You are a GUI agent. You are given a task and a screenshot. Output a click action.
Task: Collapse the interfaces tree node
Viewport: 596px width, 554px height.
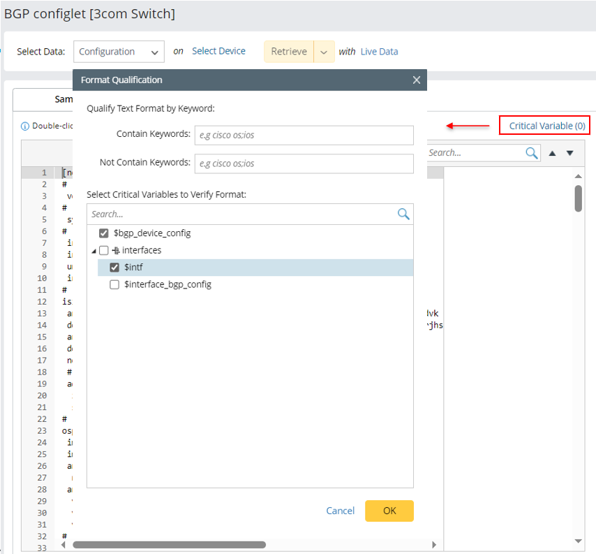click(x=94, y=251)
